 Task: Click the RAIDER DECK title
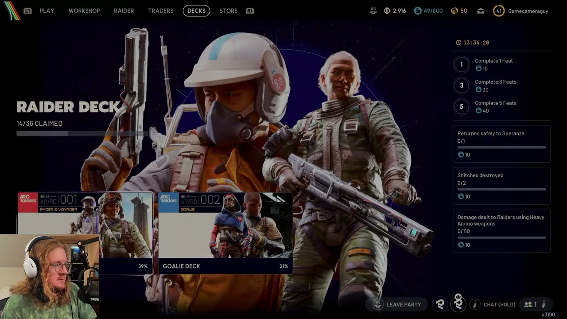click(68, 107)
